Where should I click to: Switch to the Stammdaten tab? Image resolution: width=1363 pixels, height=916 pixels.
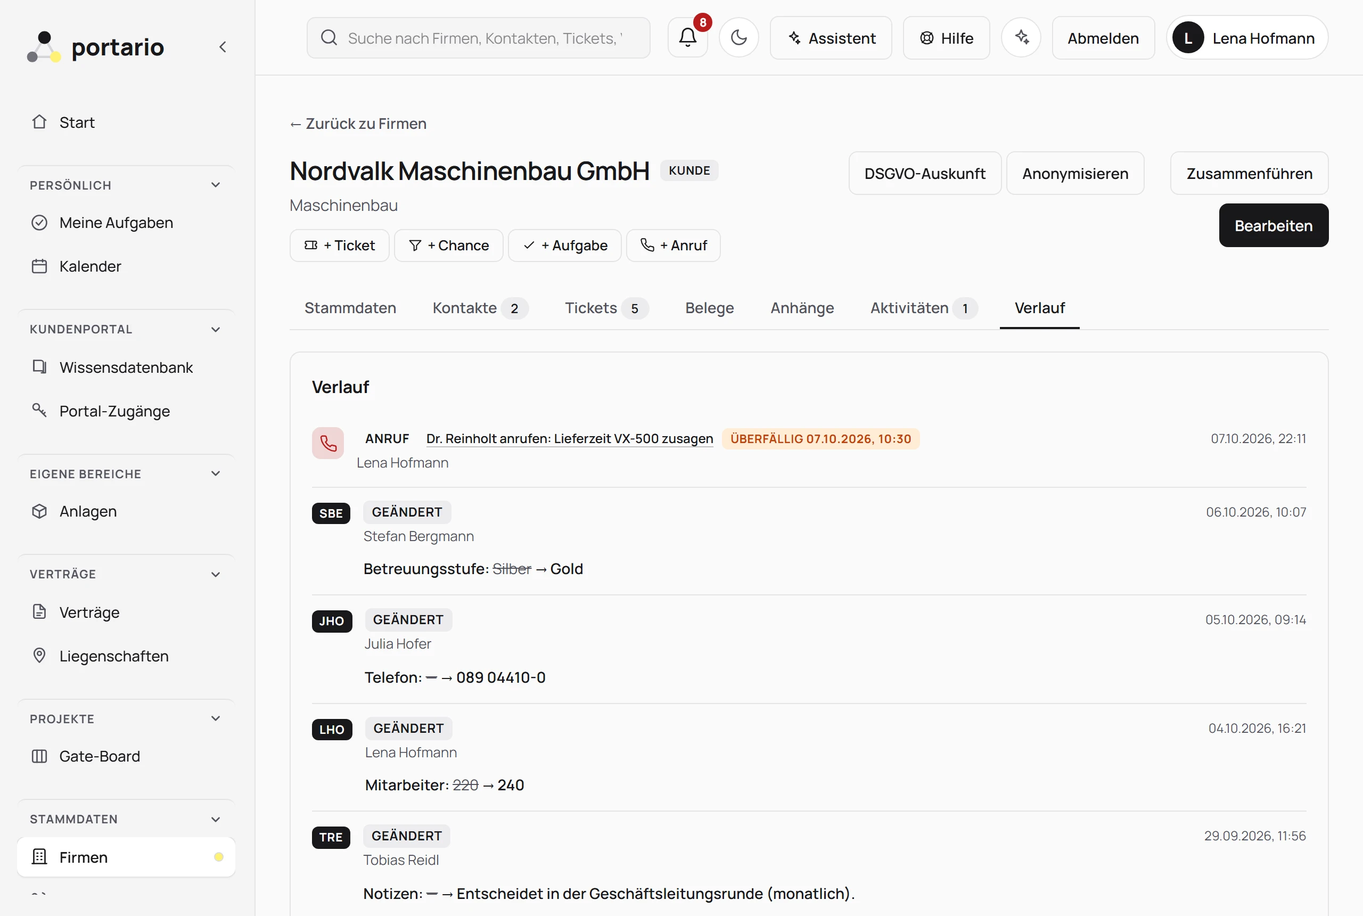click(x=350, y=308)
